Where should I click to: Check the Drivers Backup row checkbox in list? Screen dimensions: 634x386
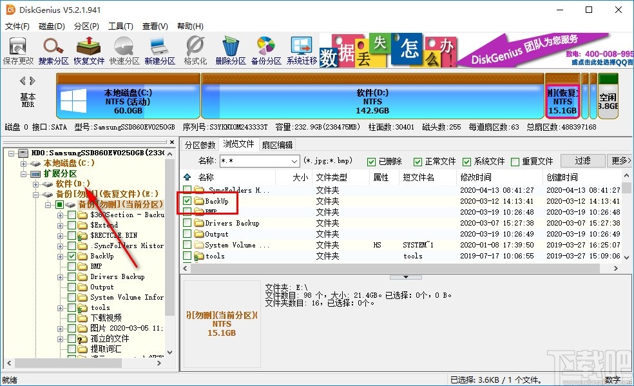[187, 223]
